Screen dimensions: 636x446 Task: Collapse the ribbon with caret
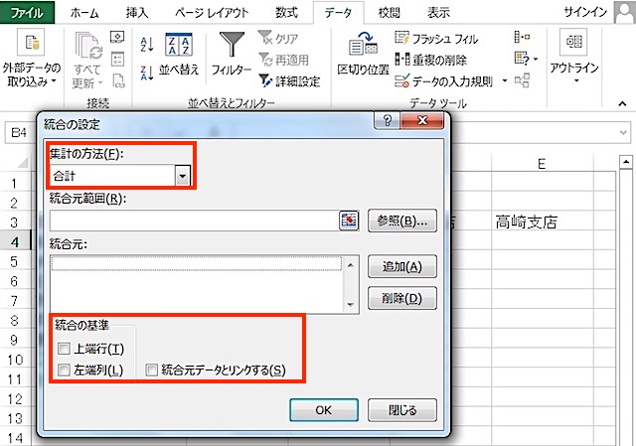point(622,104)
